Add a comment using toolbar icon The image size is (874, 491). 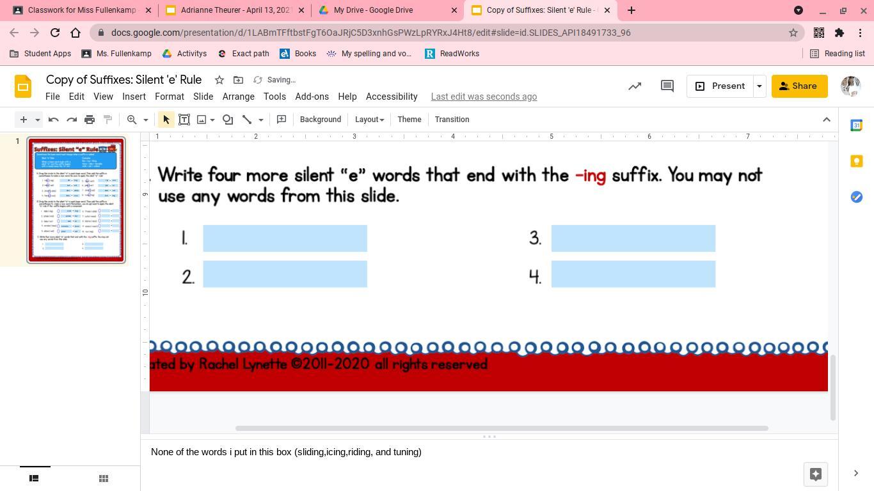coord(282,120)
